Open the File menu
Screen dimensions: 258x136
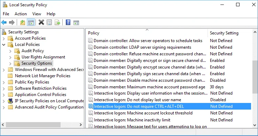[6, 14]
